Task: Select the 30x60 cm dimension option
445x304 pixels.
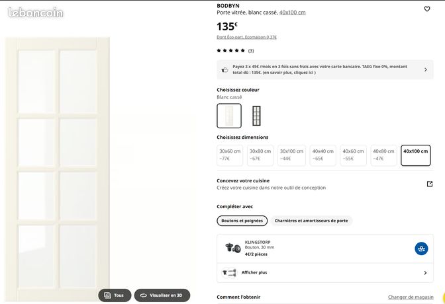Action: 230,155
